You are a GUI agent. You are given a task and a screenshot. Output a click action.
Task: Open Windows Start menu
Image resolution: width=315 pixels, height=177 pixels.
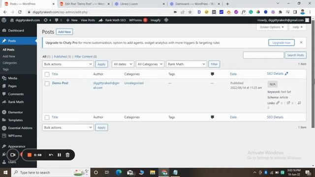(x=5, y=173)
